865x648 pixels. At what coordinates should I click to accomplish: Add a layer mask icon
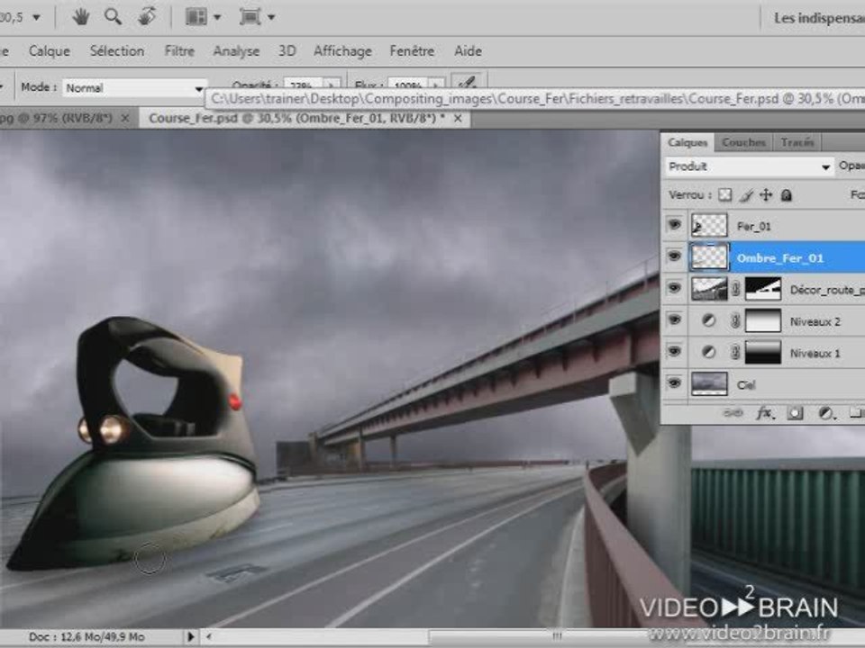795,413
